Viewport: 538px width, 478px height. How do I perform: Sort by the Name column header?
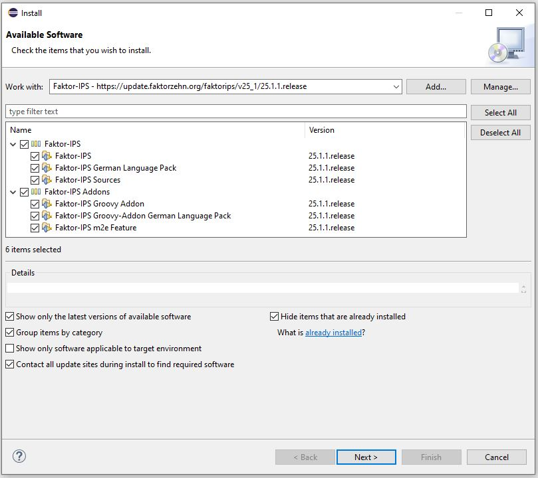(x=154, y=130)
